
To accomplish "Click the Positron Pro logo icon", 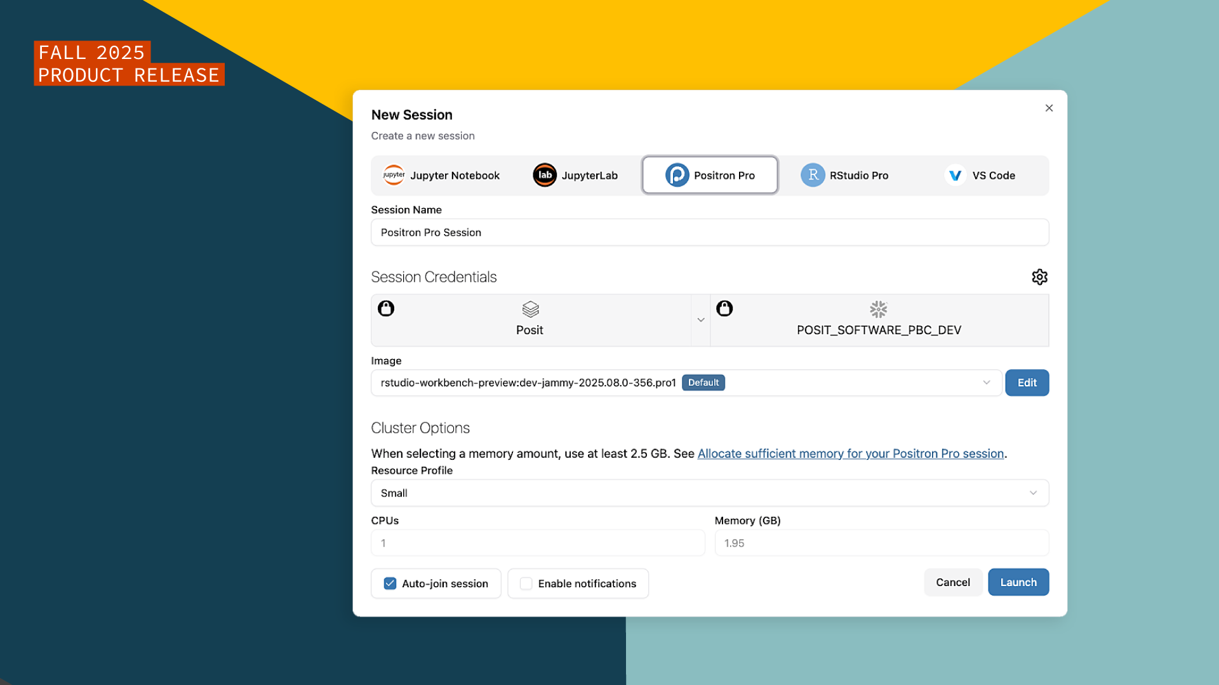I will (677, 175).
